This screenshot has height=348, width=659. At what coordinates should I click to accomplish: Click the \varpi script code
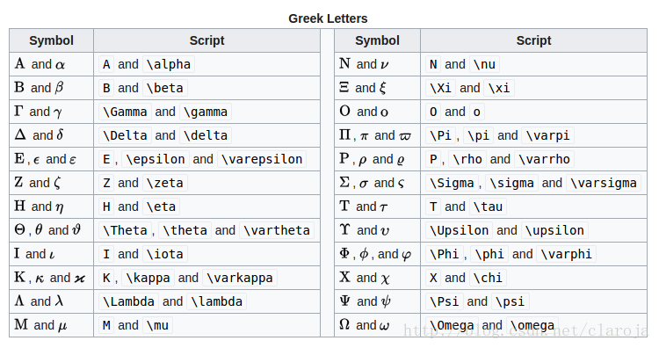tap(548, 135)
